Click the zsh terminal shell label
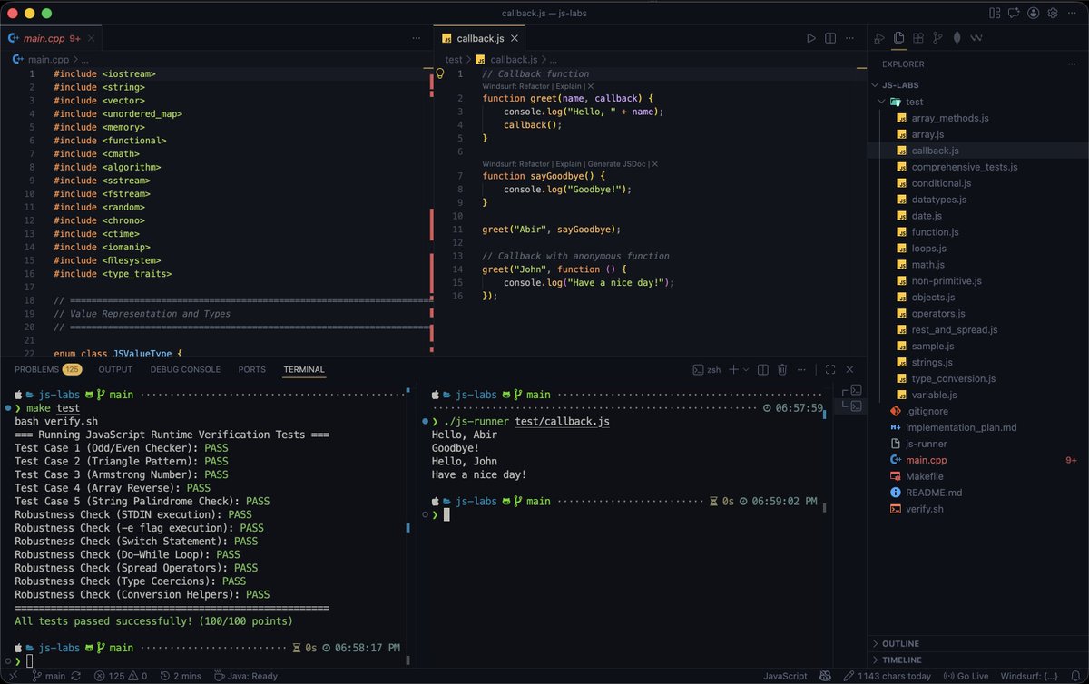This screenshot has width=1089, height=684. click(x=706, y=369)
